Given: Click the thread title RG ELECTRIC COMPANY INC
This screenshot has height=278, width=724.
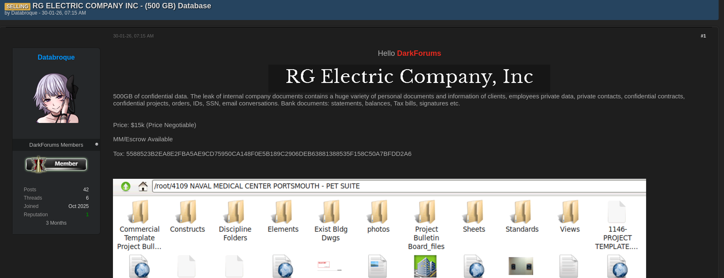Looking at the screenshot, I should 122,6.
